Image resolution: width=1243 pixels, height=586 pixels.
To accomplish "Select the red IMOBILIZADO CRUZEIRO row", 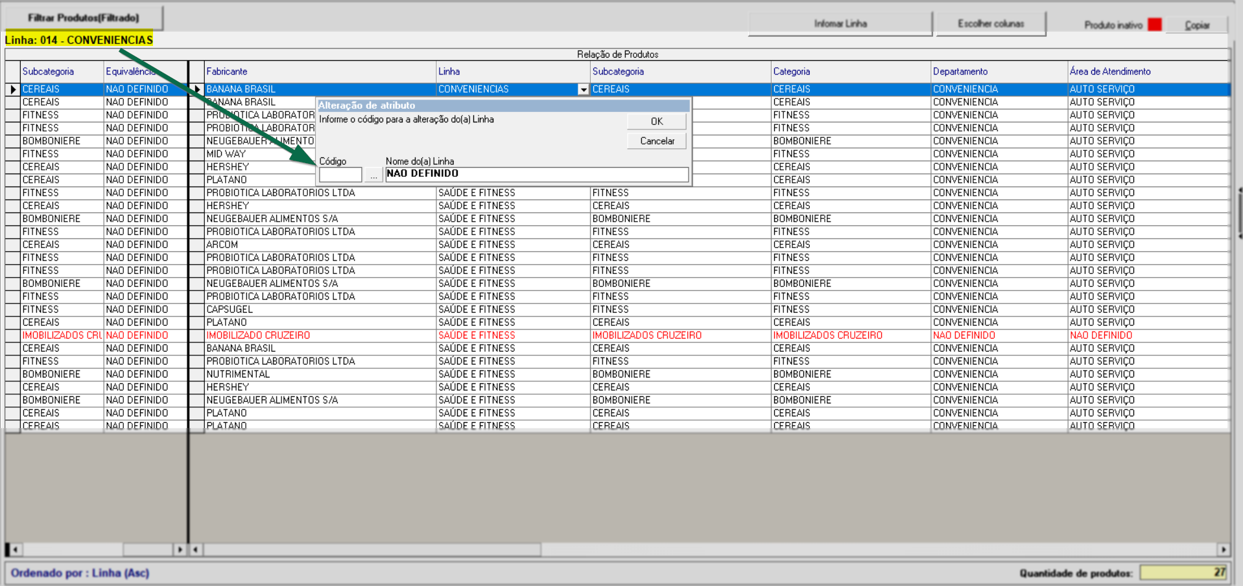I will (x=258, y=335).
